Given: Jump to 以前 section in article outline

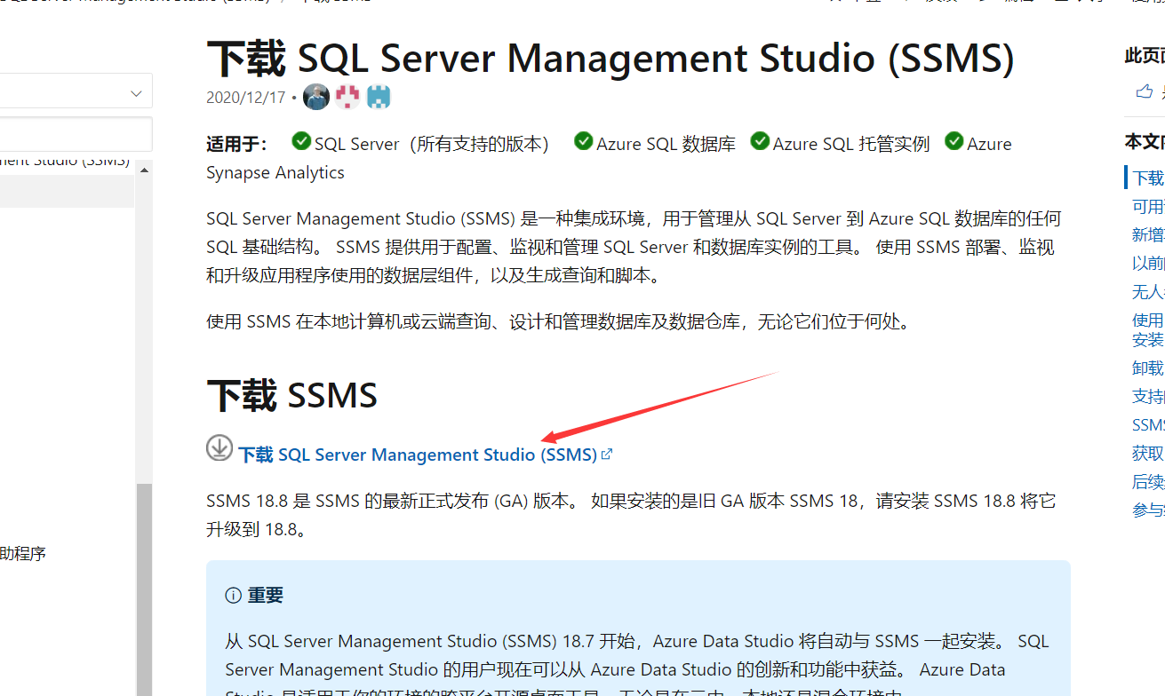Looking at the screenshot, I should point(1148,264).
